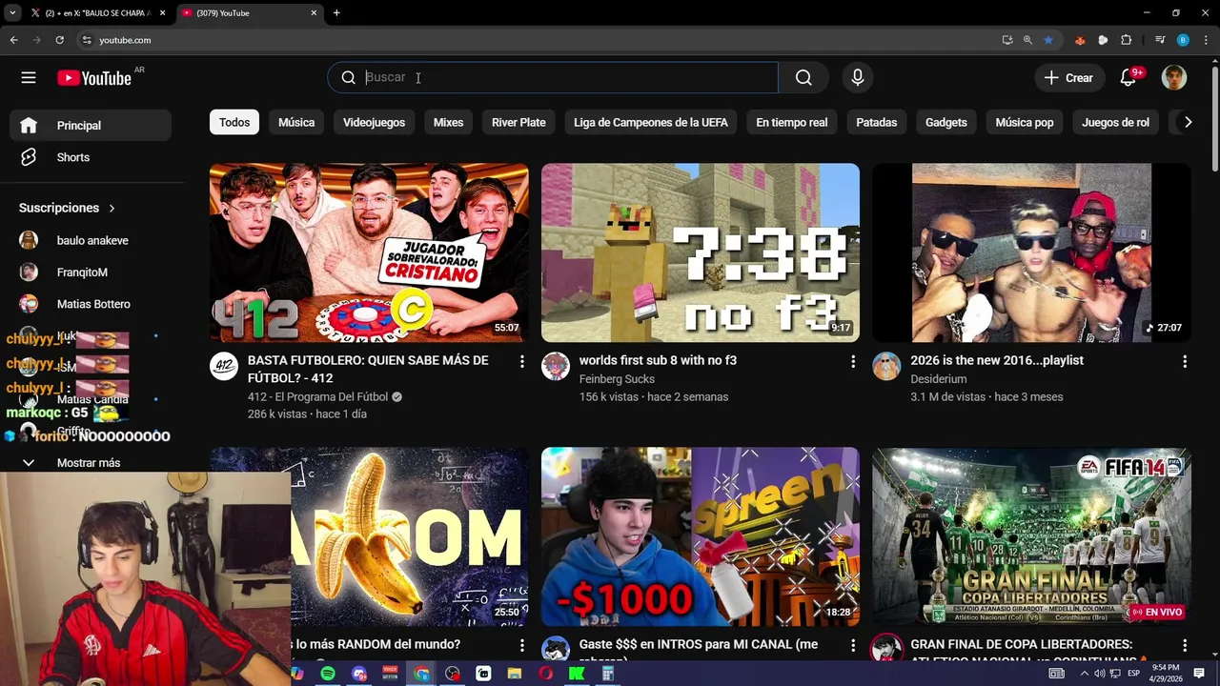Open the YouTube hamburger guide menu
The height and width of the screenshot is (686, 1220).
[x=29, y=78]
